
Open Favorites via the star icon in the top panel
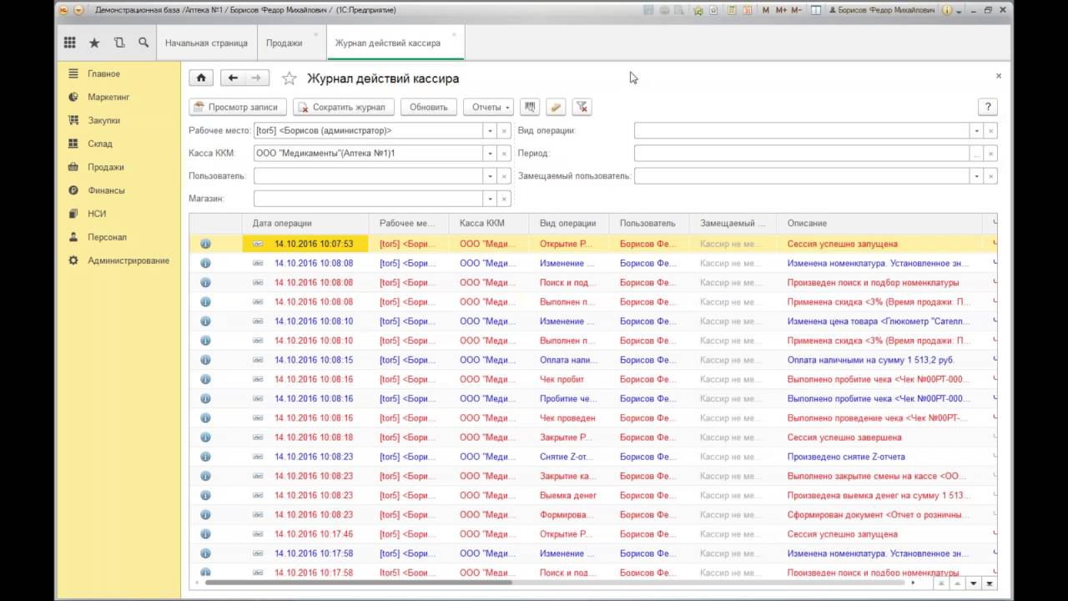pos(94,43)
